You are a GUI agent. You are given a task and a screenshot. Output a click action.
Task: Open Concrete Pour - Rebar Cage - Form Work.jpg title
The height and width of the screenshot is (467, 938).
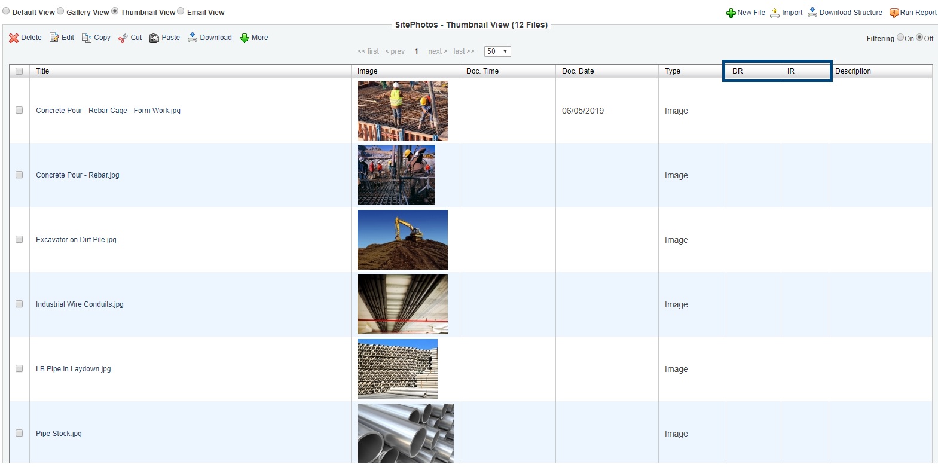[108, 111]
